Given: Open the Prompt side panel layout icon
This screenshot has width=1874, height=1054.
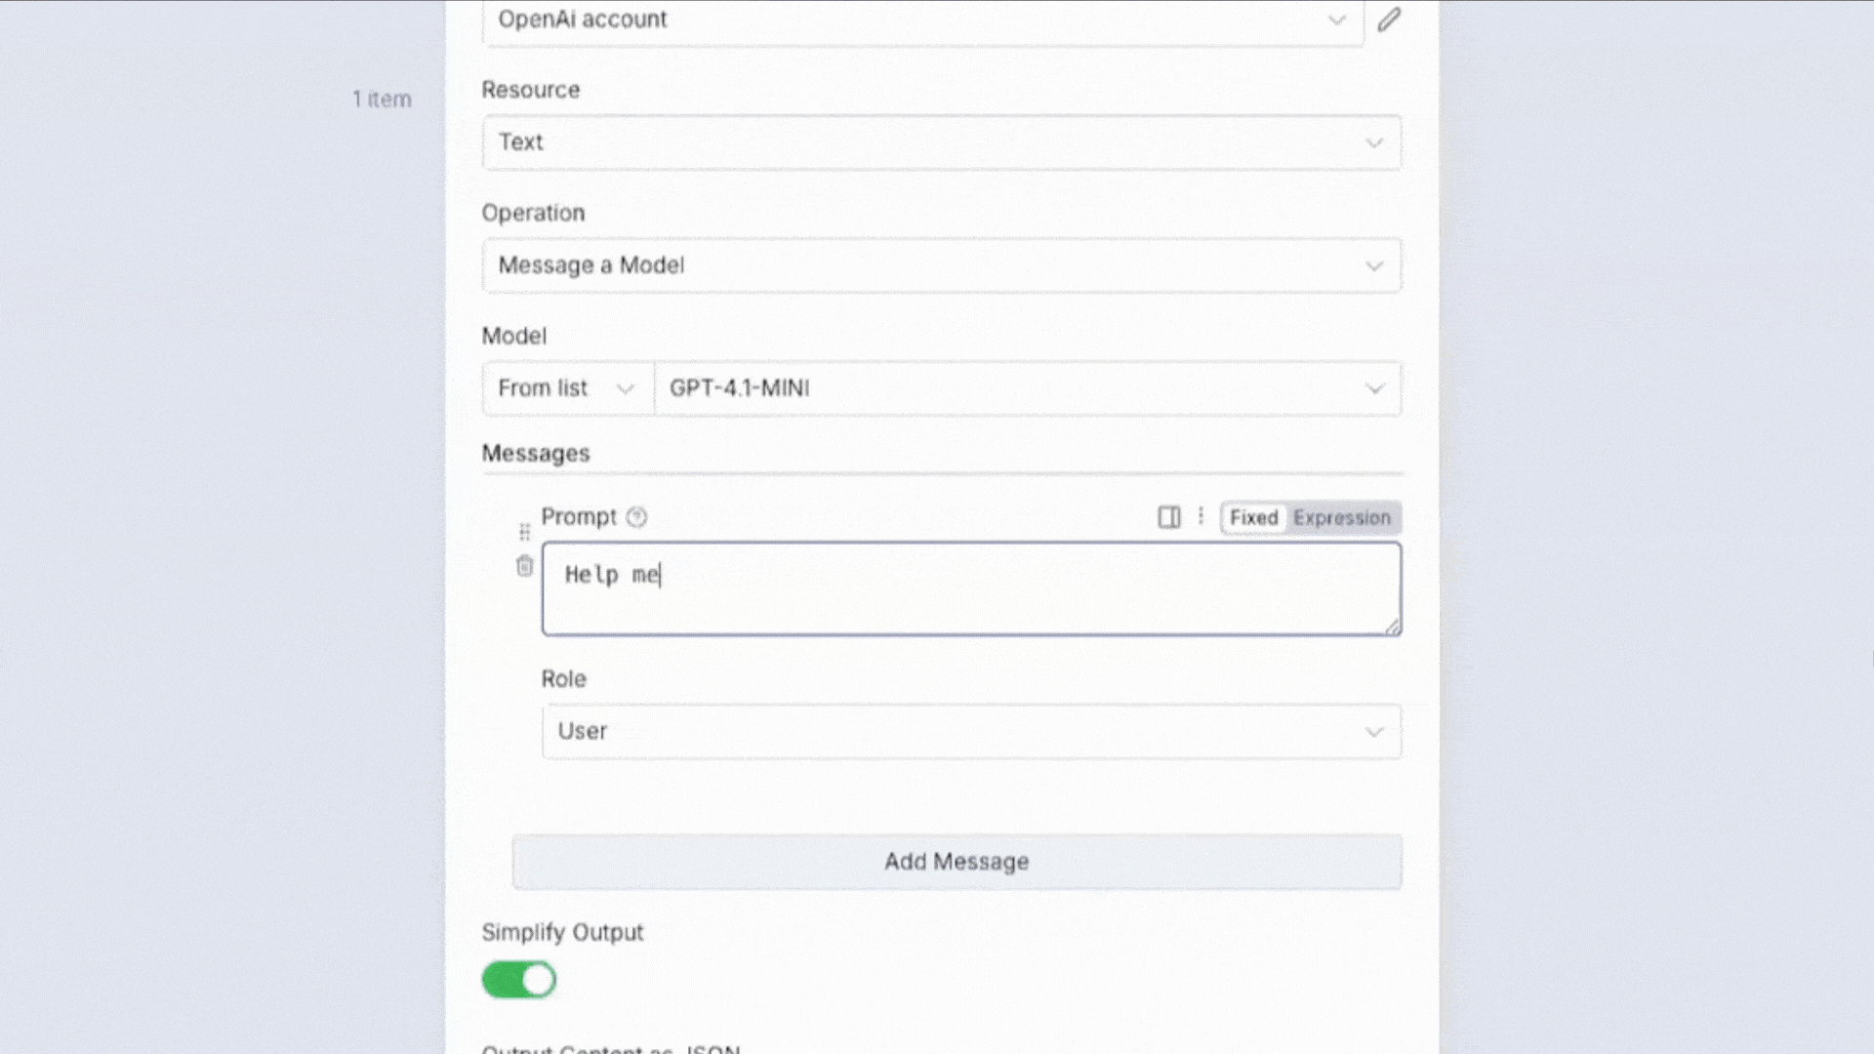Looking at the screenshot, I should (1168, 517).
